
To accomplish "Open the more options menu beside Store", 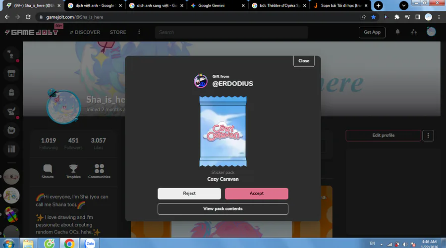I will pyautogui.click(x=139, y=32).
